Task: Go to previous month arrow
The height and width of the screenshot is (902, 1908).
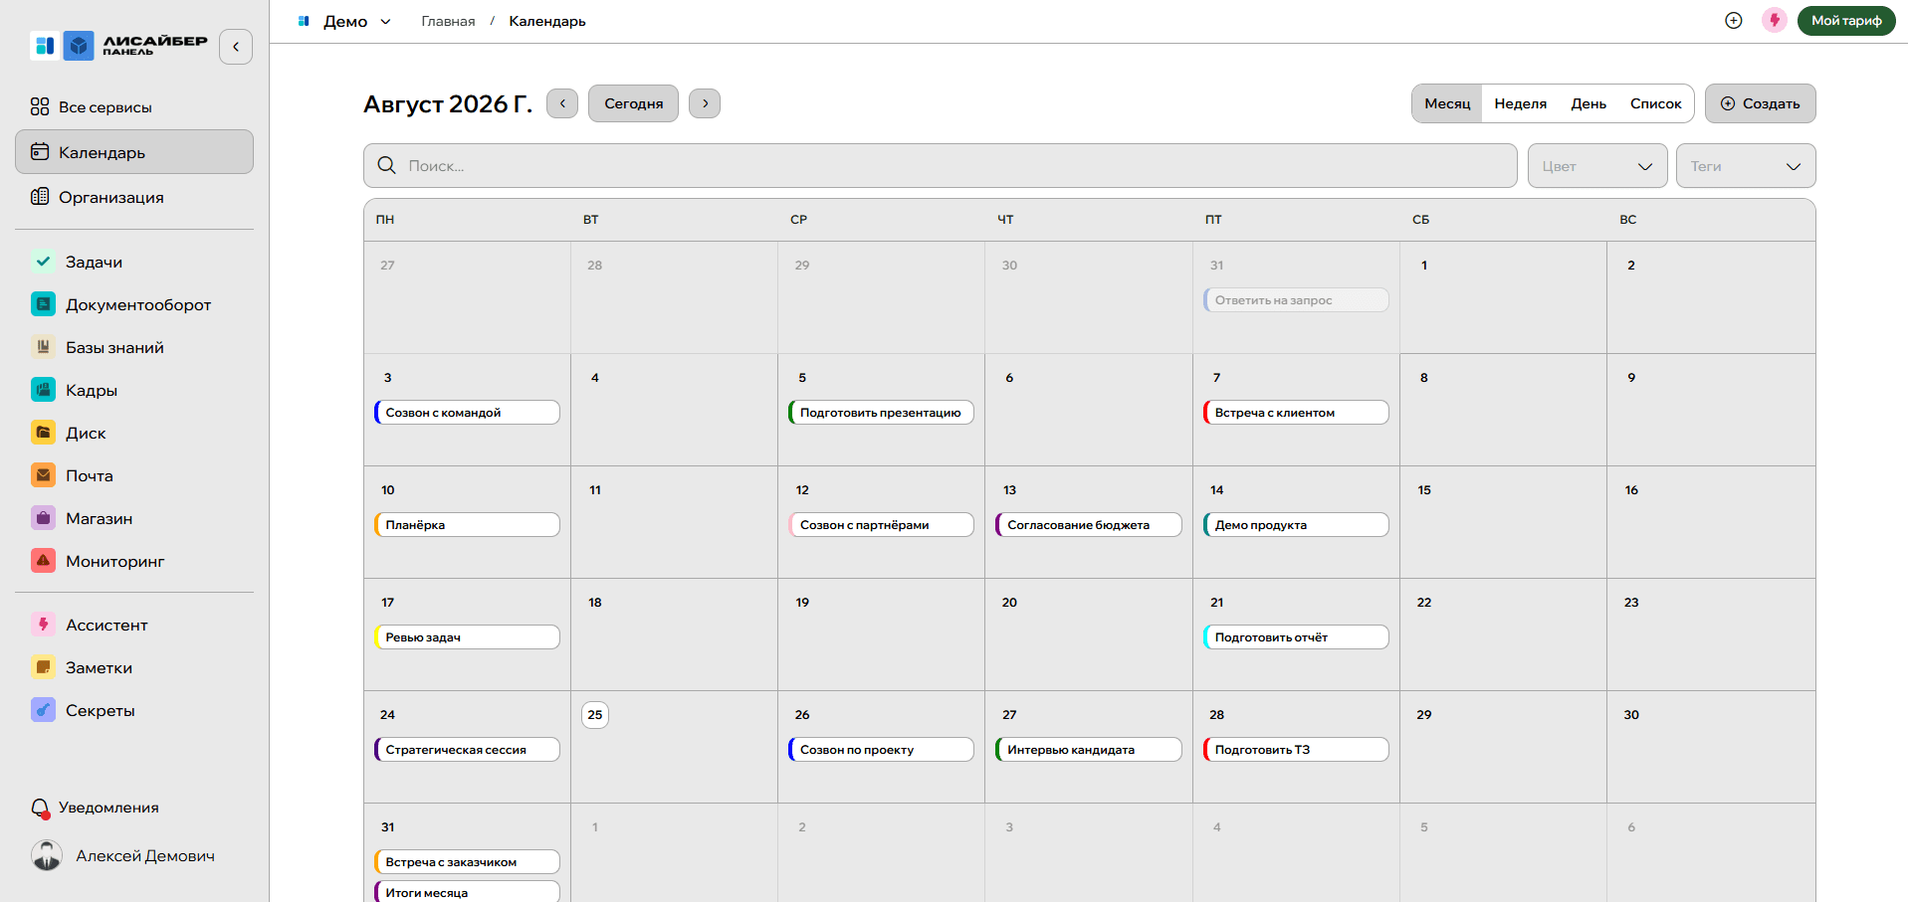Action: pos(562,103)
